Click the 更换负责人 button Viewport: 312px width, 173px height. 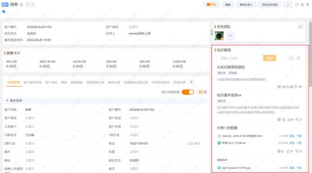(x=246, y=5)
